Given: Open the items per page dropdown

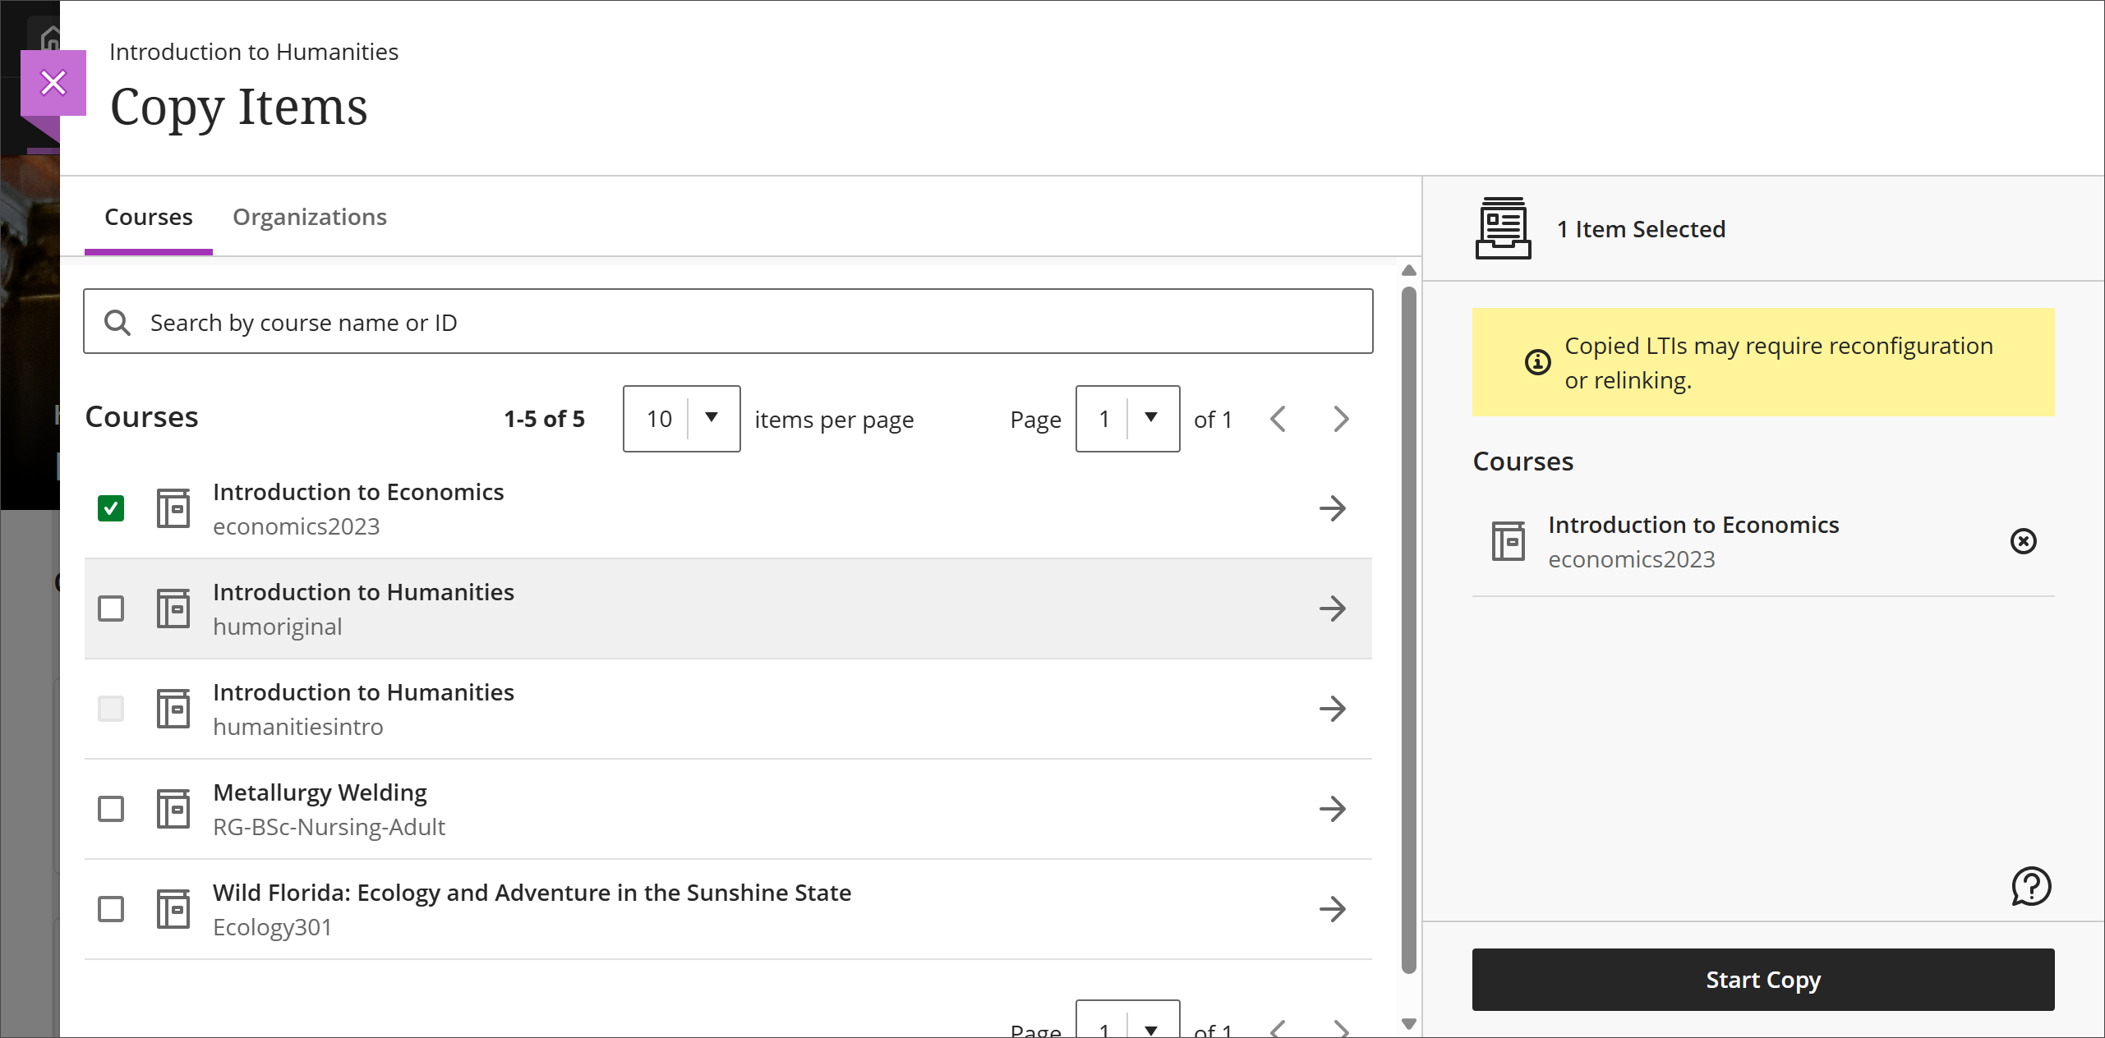Looking at the screenshot, I should tap(681, 419).
